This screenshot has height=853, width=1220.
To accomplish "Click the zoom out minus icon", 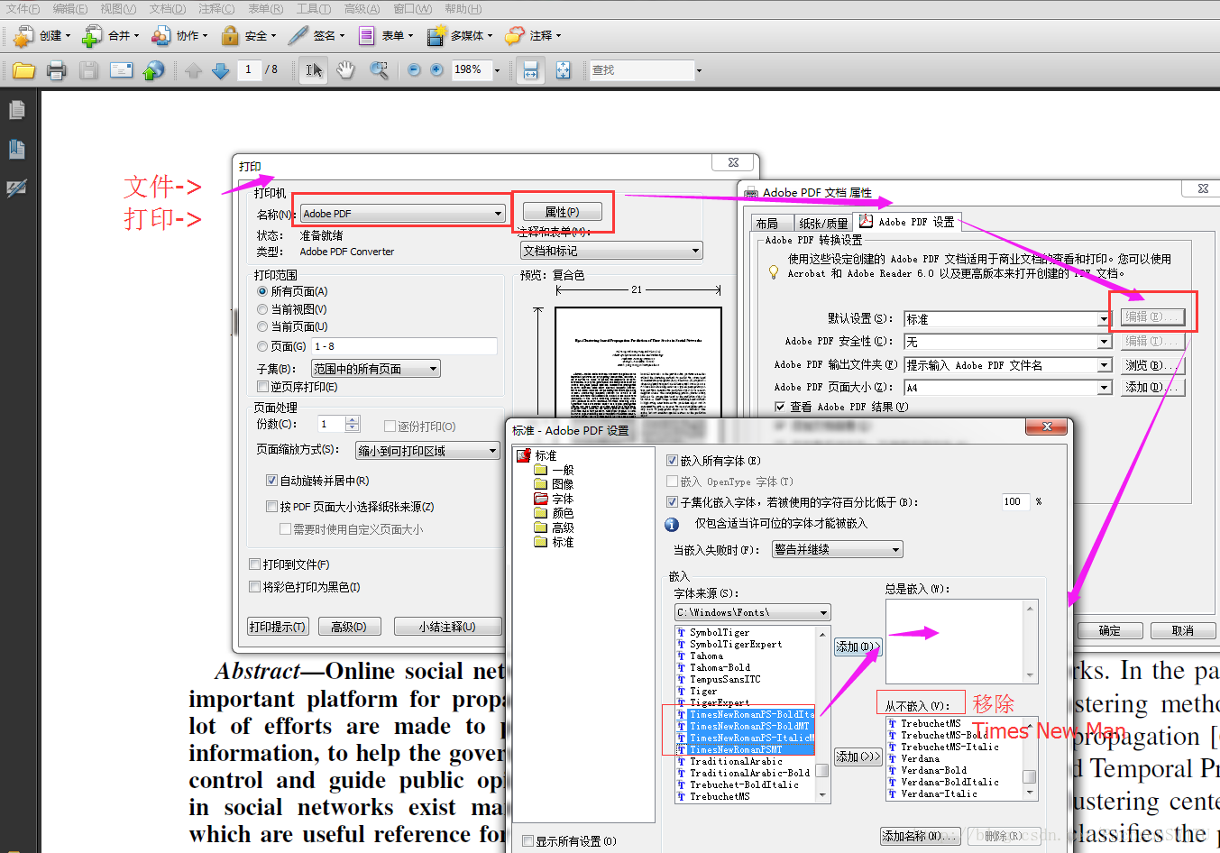I will (414, 70).
